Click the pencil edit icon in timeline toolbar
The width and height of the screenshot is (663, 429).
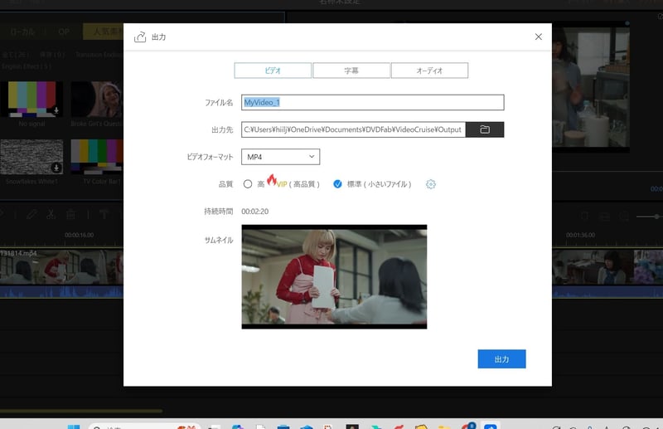(31, 214)
